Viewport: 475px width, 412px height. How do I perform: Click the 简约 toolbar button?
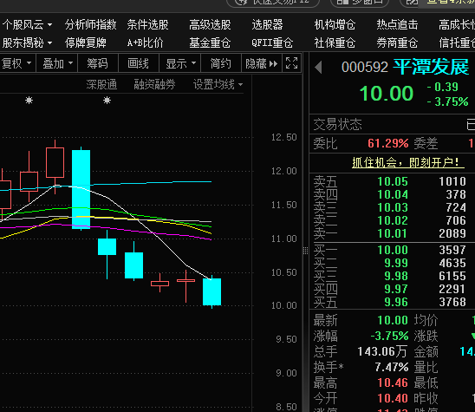pos(220,63)
